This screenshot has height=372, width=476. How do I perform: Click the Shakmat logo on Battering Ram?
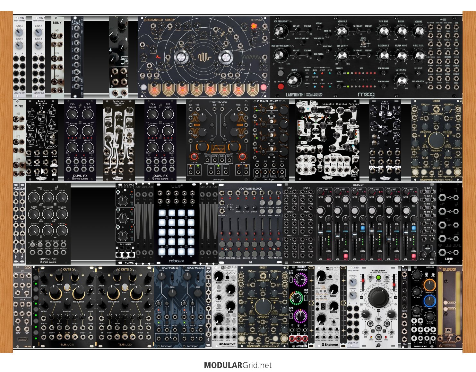[x=228, y=344]
